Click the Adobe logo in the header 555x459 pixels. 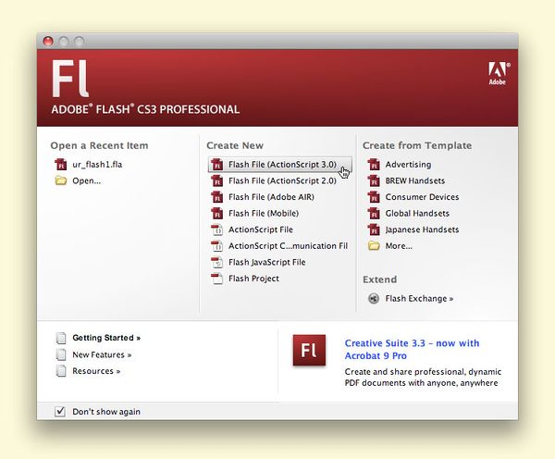tap(497, 73)
